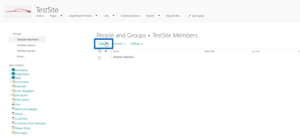Image resolution: width=300 pixels, height=140 pixels.
Task: Select TestSite Owners group in sidebar
Action: [26, 51]
